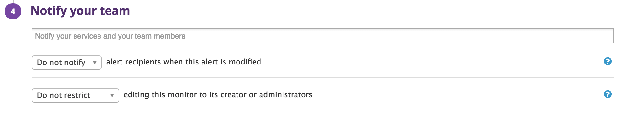Click the word administrators in restrict label
Viewport: 624px width, 118px height.
pyautogui.click(x=286, y=95)
